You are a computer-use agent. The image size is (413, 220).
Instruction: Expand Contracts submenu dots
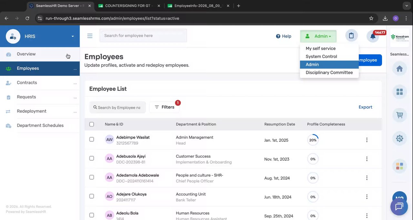pos(75,83)
